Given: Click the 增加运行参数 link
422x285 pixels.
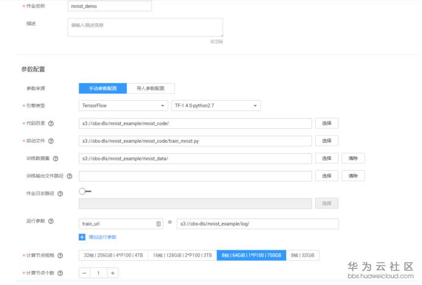Looking at the screenshot, I should point(102,237).
